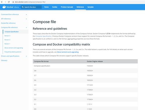Click the 3.4 table cell
Viewport: 145px width, 110px height.
point(35,90)
